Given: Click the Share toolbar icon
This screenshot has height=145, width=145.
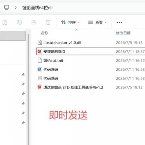Looking at the screenshot, I should click(34, 22).
